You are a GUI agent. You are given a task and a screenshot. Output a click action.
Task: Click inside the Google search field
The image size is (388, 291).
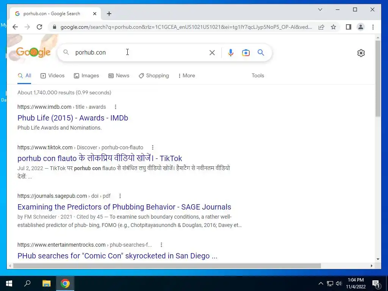click(140, 52)
